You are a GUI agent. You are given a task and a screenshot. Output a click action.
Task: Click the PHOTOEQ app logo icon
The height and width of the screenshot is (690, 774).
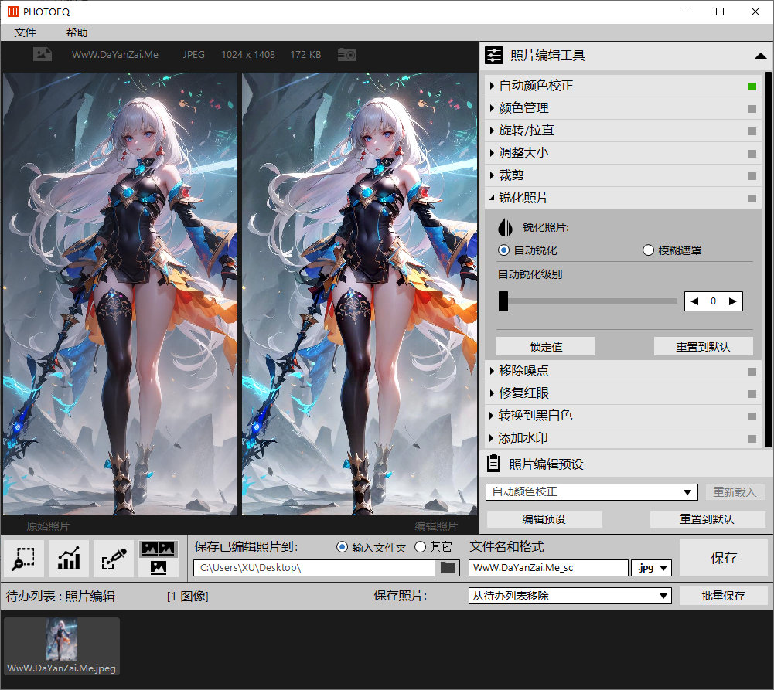click(13, 12)
